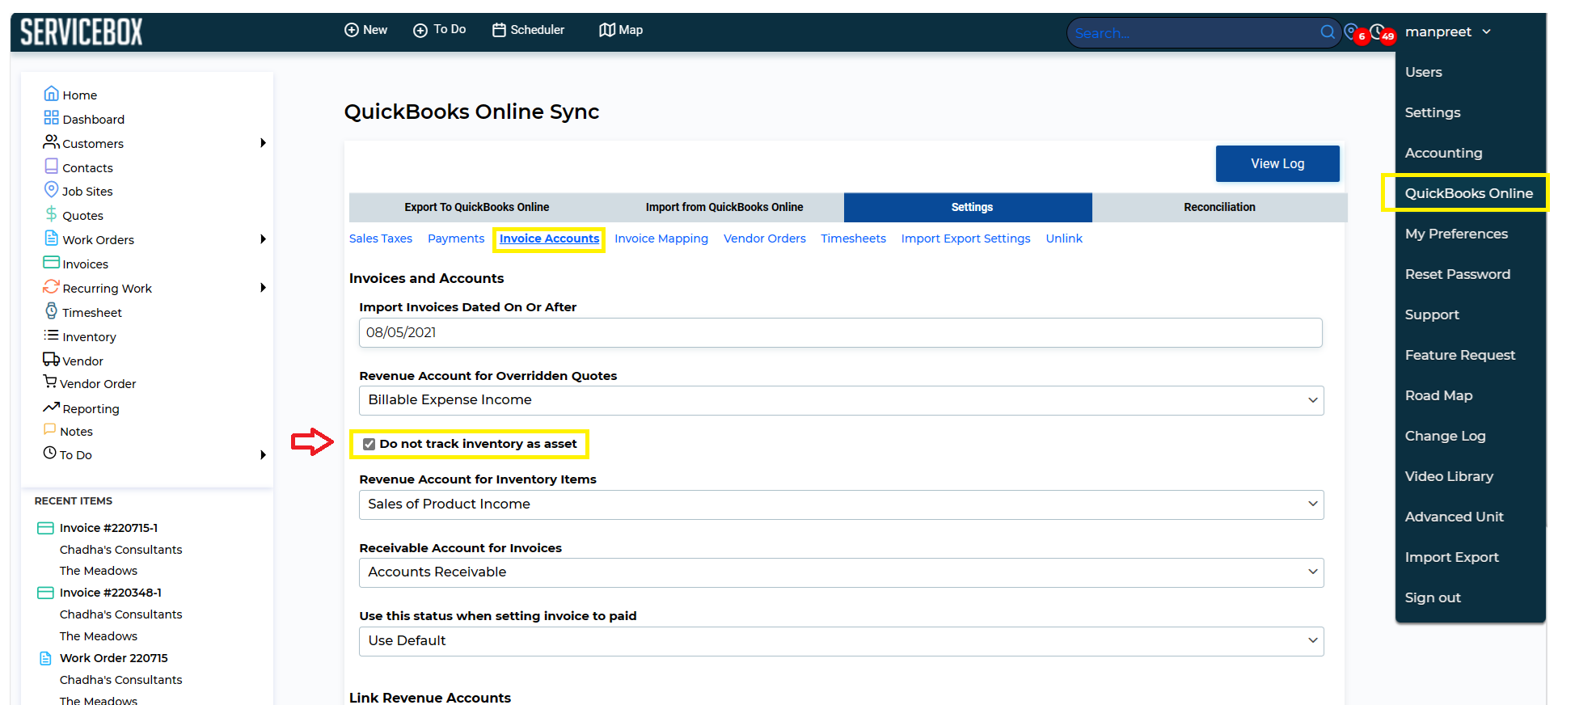Open the Sales Taxes settings link
The width and height of the screenshot is (1579, 705).
pyautogui.click(x=381, y=239)
